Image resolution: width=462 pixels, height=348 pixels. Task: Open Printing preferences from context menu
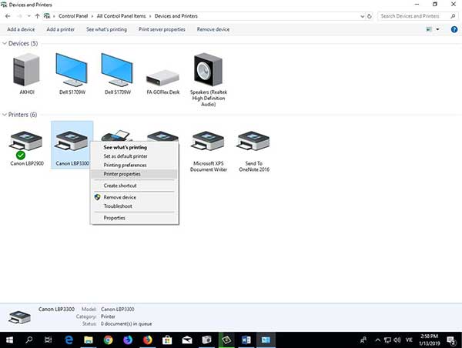(x=134, y=165)
